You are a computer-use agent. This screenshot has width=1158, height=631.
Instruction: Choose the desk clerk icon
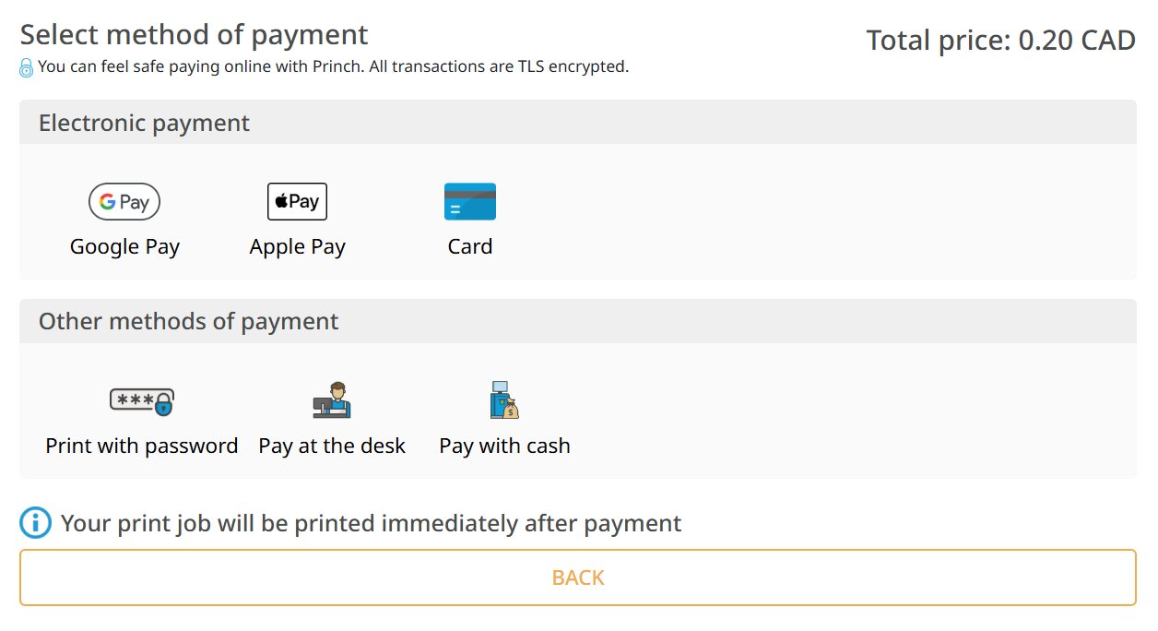tap(332, 400)
